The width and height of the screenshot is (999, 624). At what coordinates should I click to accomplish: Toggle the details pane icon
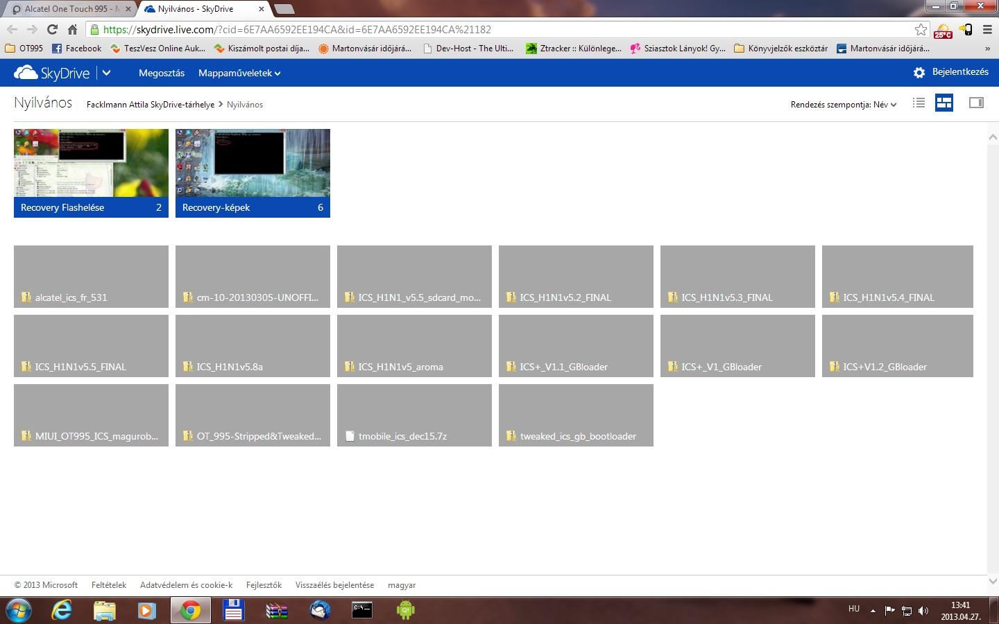976,103
